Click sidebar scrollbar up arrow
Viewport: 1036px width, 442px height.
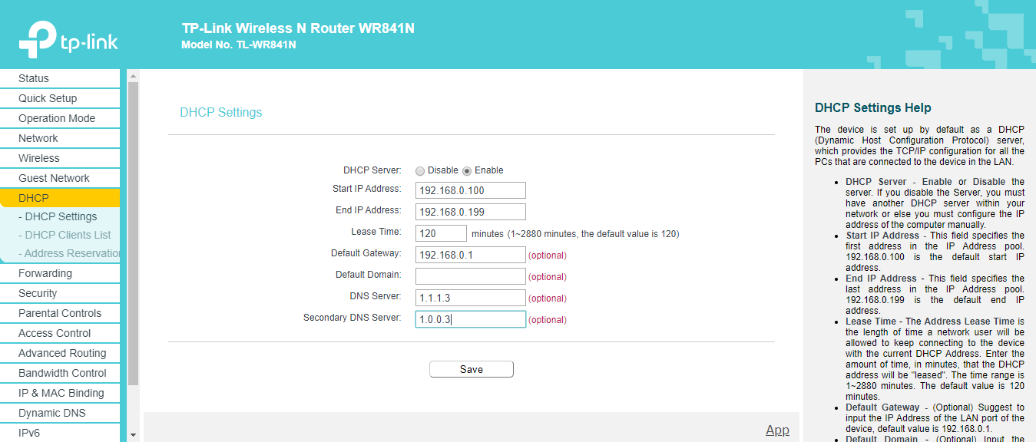[133, 77]
